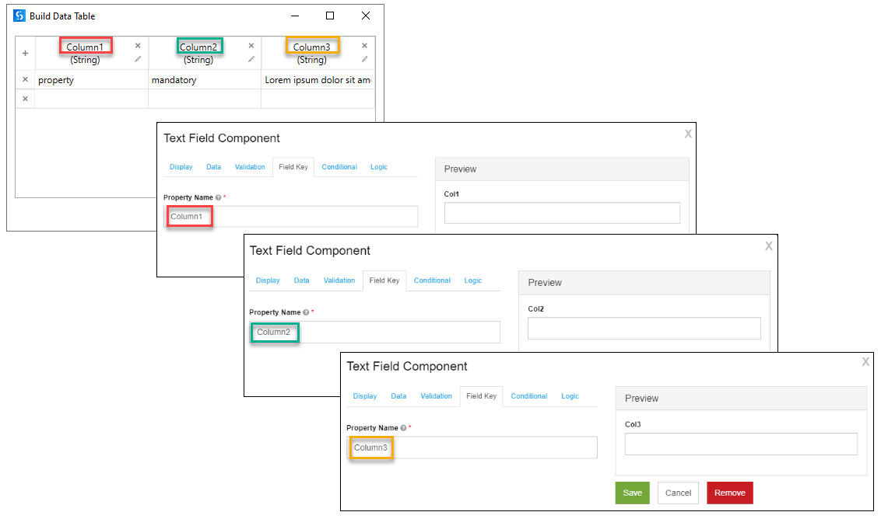Screen dimensions: 881x519
Task: Click the red Remove button
Action: (x=729, y=493)
